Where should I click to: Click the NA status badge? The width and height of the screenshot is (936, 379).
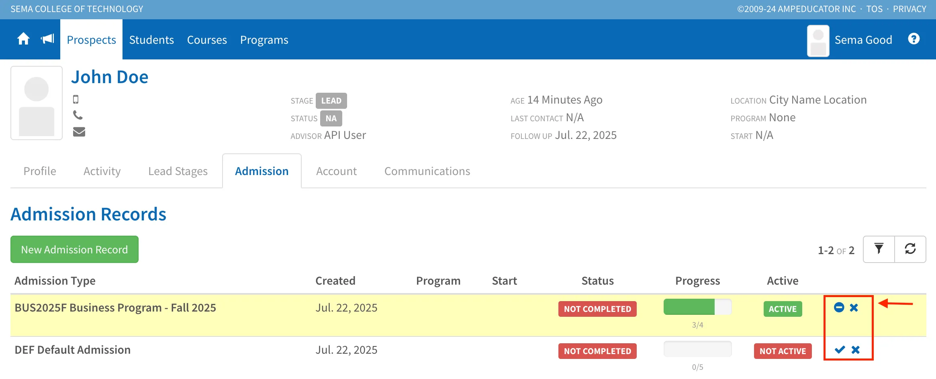(x=331, y=118)
